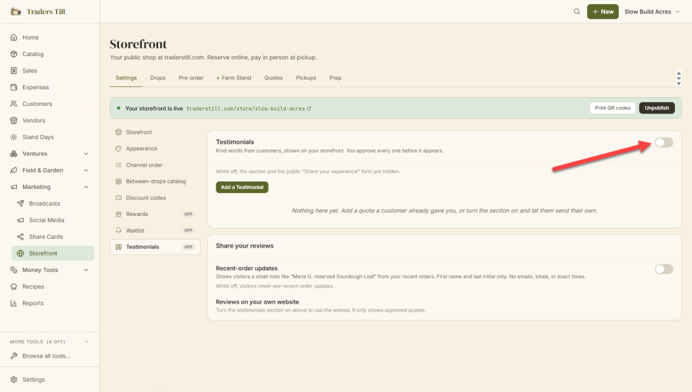Click the Traders Till logo icon

16,11
